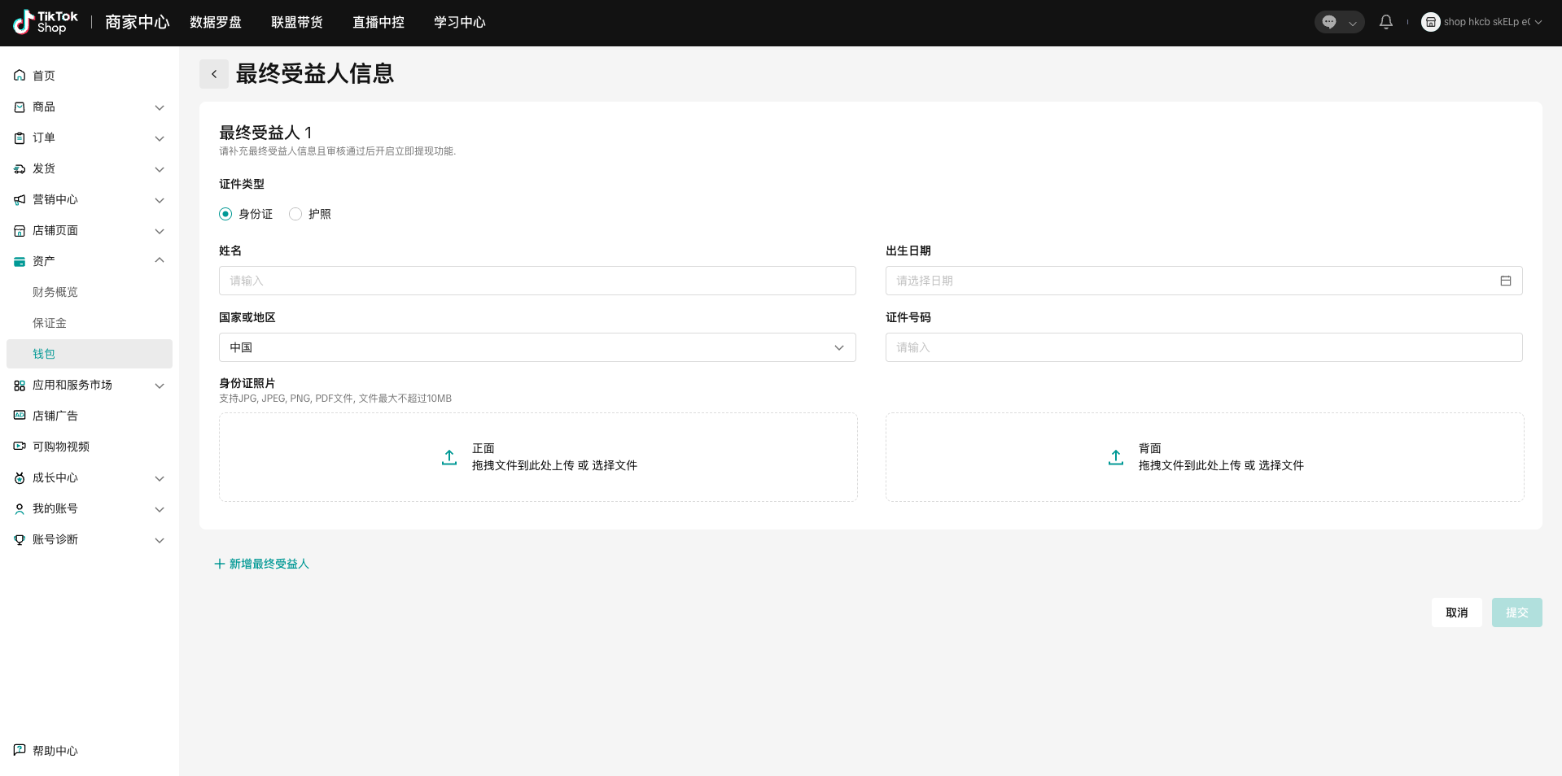Image resolution: width=1562 pixels, height=776 pixels.
Task: Expand the 商品 sidebar section chevron
Action: (160, 107)
